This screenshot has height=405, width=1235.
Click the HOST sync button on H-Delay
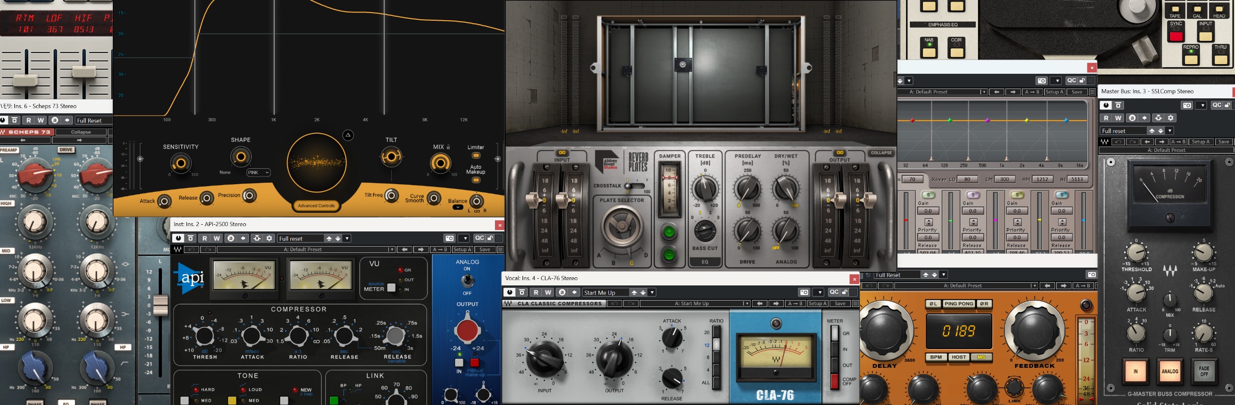click(959, 357)
